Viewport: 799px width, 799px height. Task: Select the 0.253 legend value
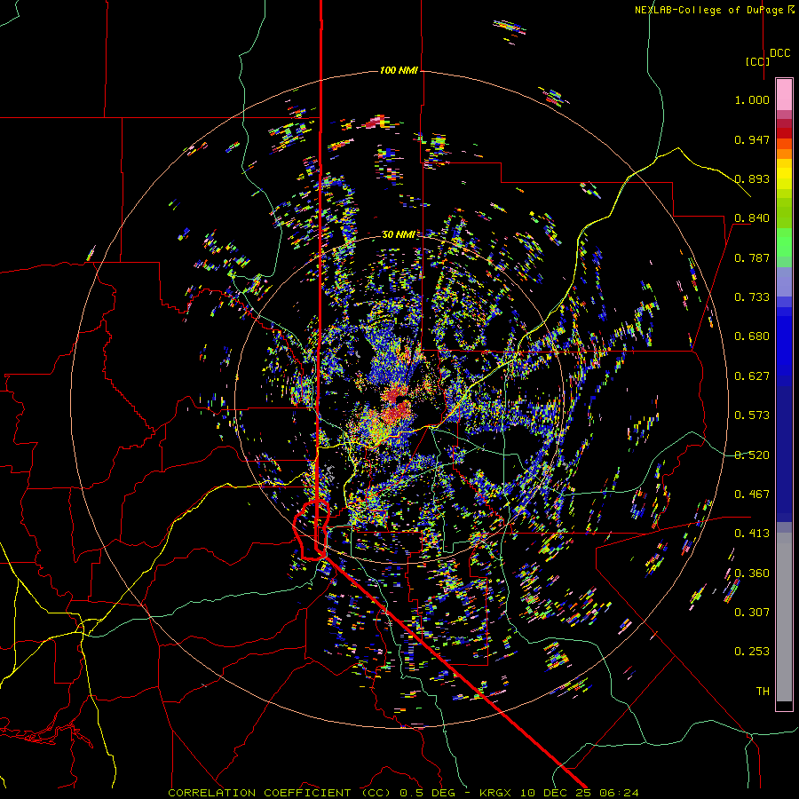(x=752, y=652)
